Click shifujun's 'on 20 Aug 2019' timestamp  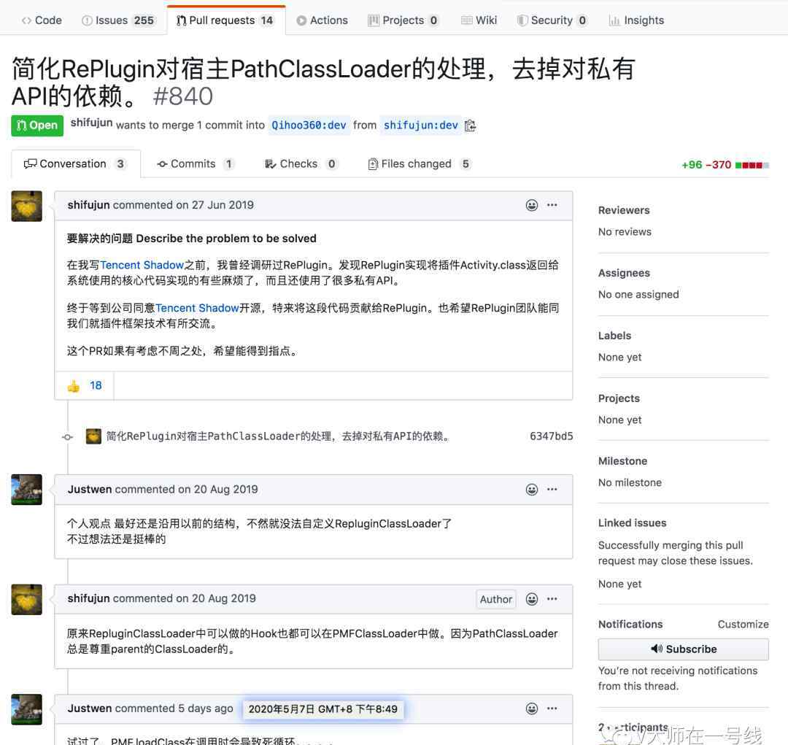(x=215, y=599)
